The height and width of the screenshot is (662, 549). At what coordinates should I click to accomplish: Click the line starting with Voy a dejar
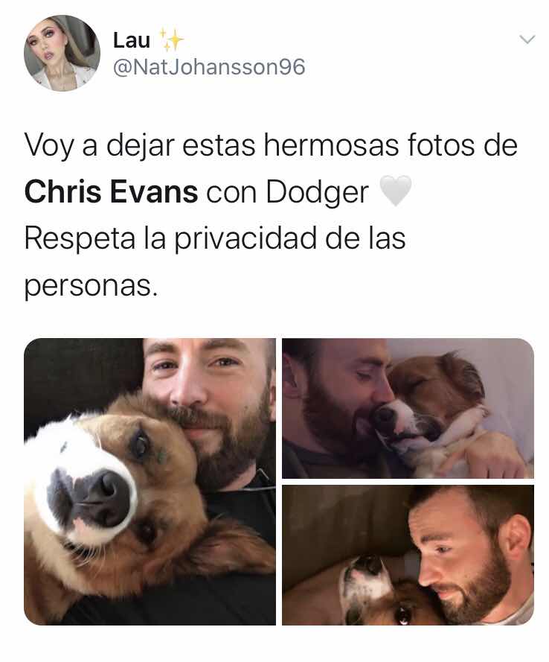[x=271, y=146]
